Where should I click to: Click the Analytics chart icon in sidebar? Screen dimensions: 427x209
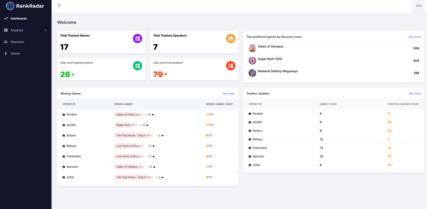click(6, 30)
